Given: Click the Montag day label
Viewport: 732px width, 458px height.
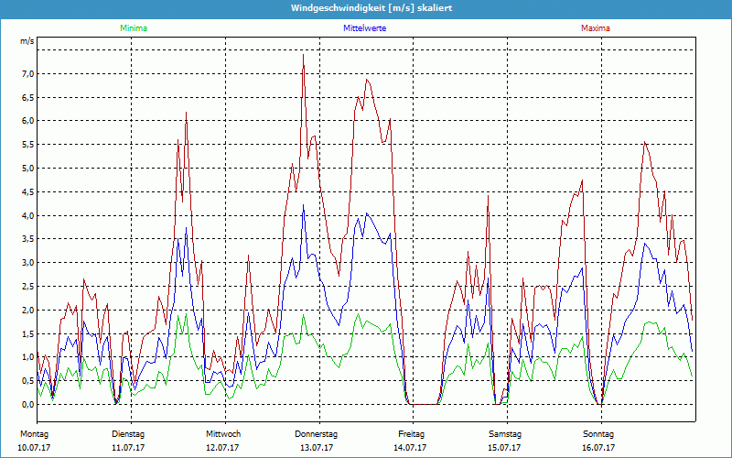Looking at the screenshot, I should [34, 434].
